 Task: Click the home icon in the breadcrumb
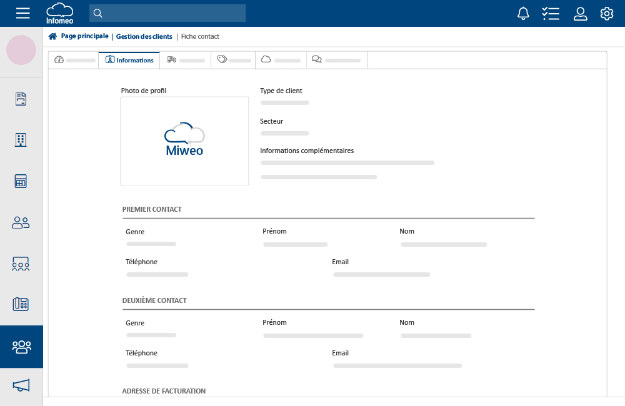[52, 36]
